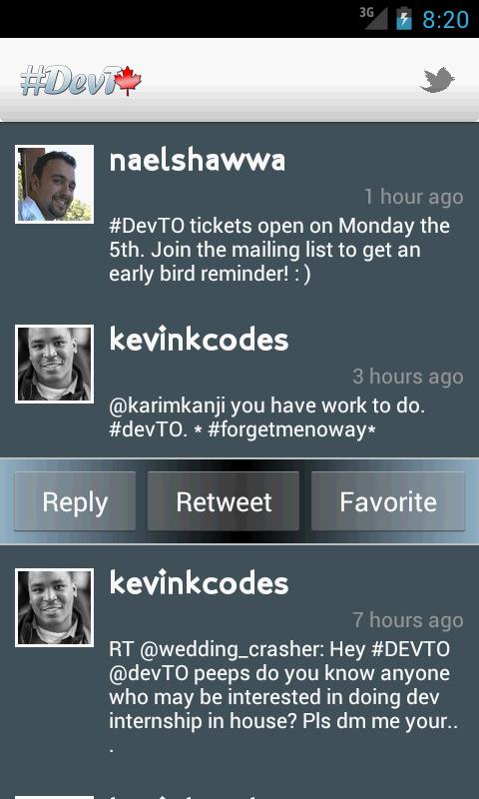Tap the 1 hour ago timestamp
Image resolution: width=479 pixels, height=799 pixels.
coord(413,197)
